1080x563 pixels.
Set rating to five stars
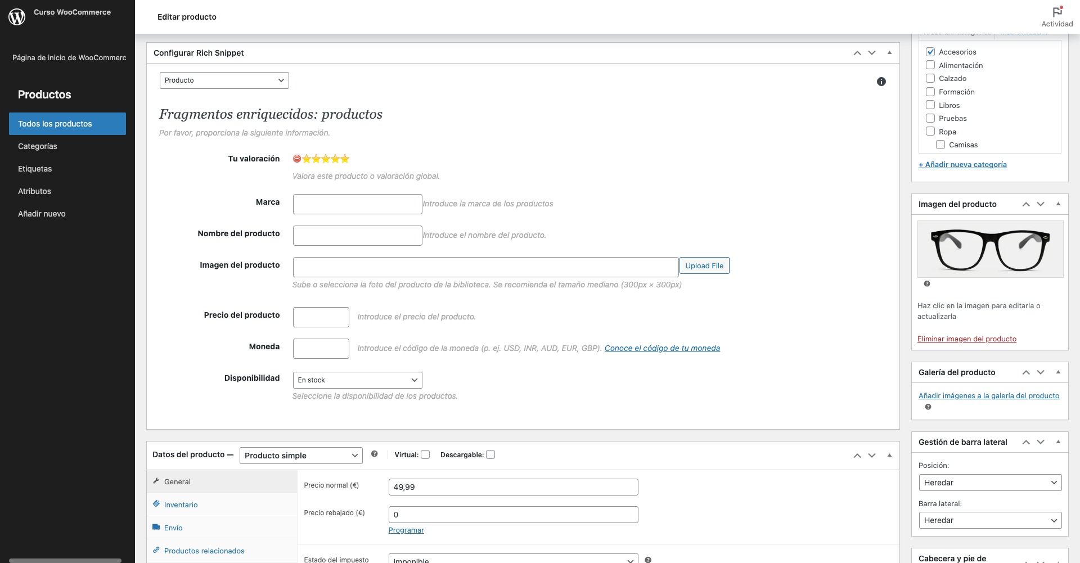pos(345,159)
